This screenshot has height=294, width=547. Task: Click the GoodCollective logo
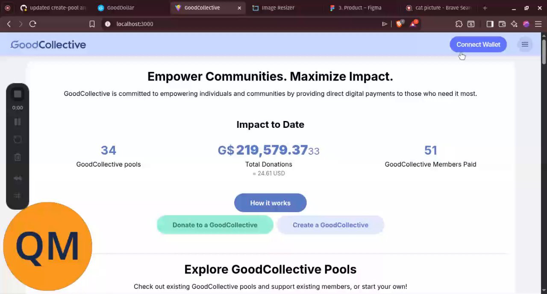click(48, 45)
